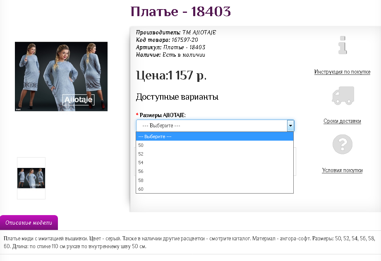
Task: Select the '--- Выберите ---' option in the list
Action: [x=215, y=136]
